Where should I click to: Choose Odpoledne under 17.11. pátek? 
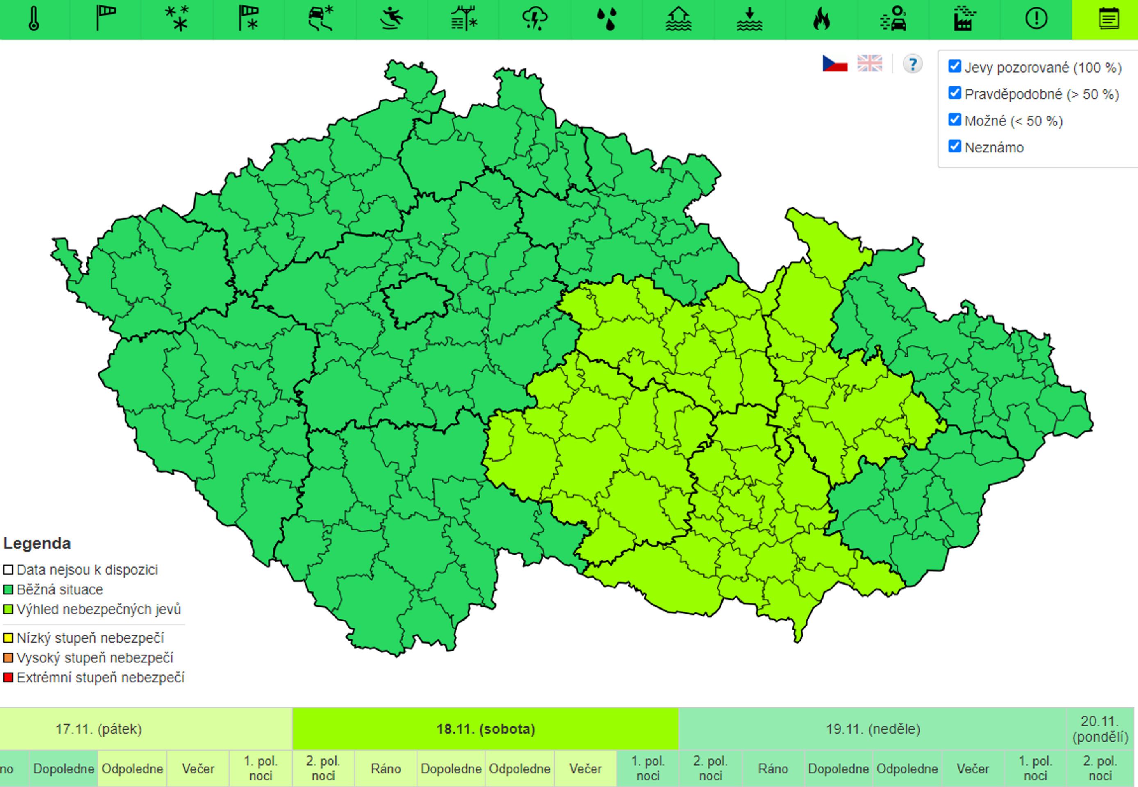click(x=132, y=769)
